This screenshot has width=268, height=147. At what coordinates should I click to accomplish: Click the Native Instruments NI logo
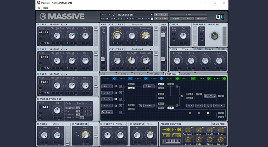220,17
